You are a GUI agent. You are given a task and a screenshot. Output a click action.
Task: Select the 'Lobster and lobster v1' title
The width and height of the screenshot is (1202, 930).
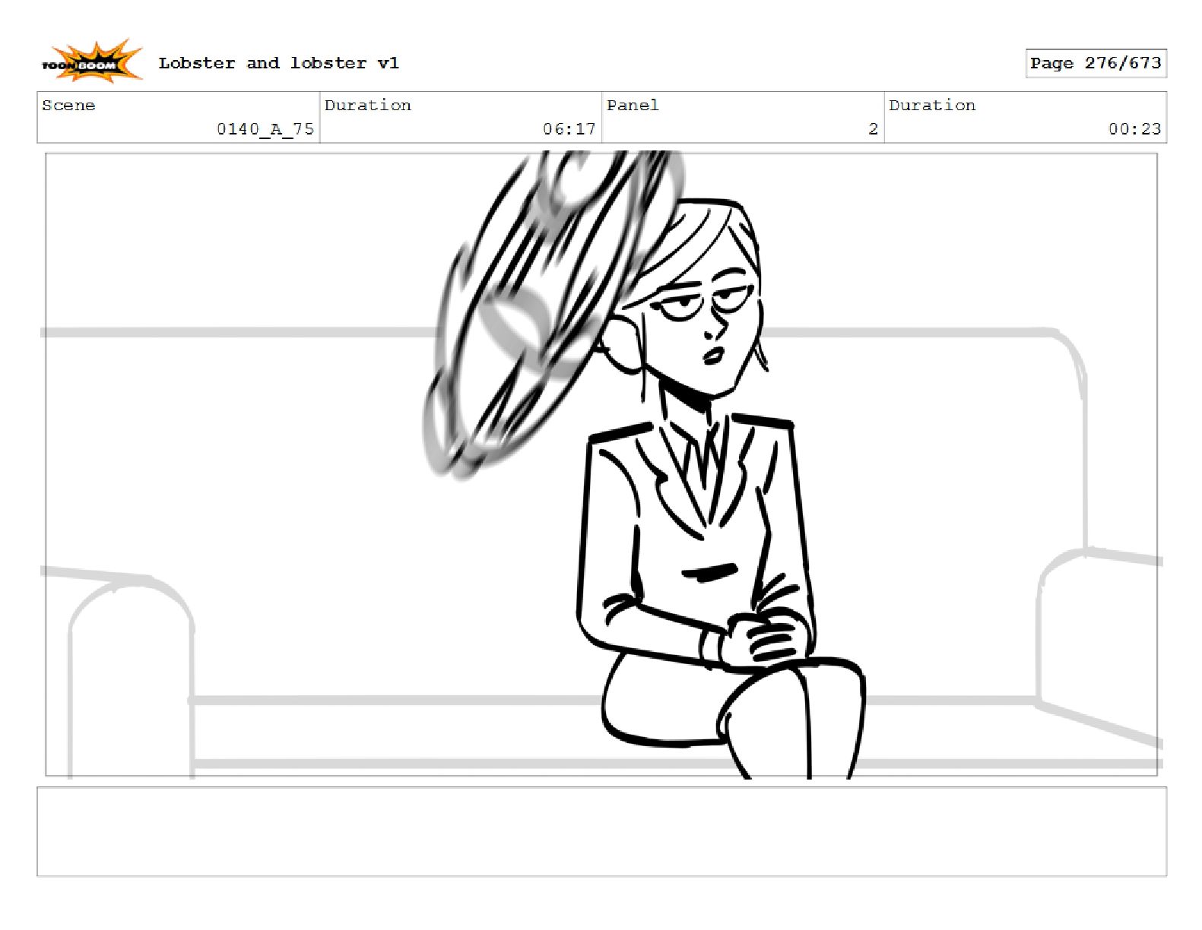[278, 63]
